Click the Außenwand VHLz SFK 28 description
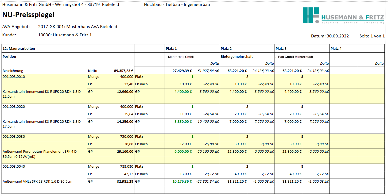The image size is (388, 196). (37, 182)
